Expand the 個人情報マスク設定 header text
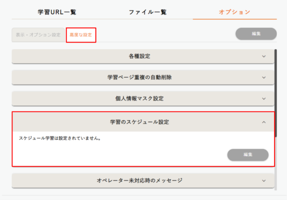287x200 pixels. click(x=139, y=98)
